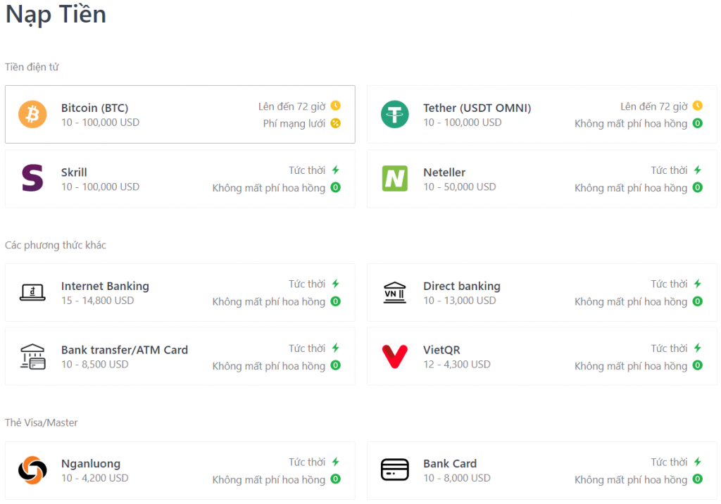Click the Nganluong swirl logo

32,470
